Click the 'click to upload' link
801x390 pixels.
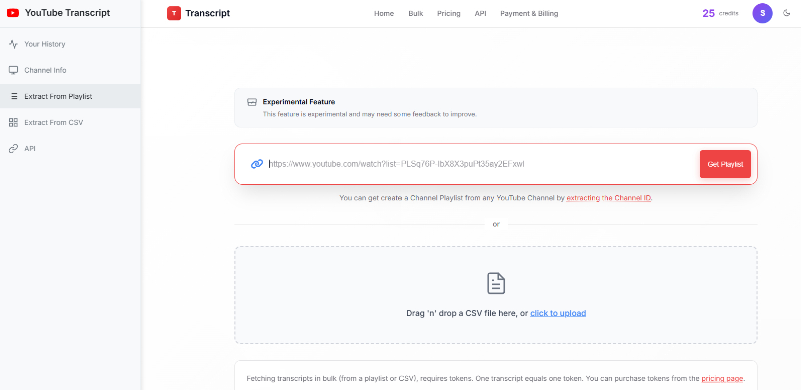[558, 313]
